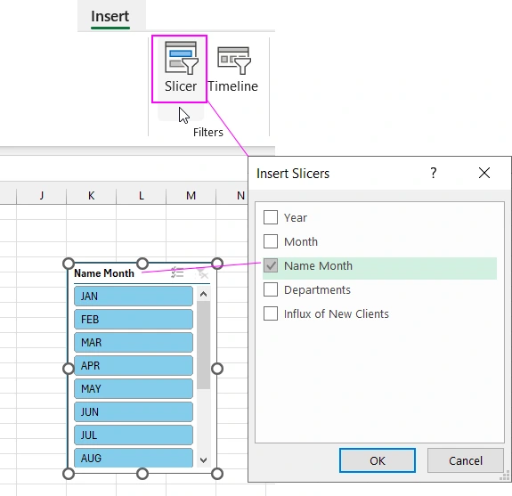Select FEB in the slicer

coord(134,320)
